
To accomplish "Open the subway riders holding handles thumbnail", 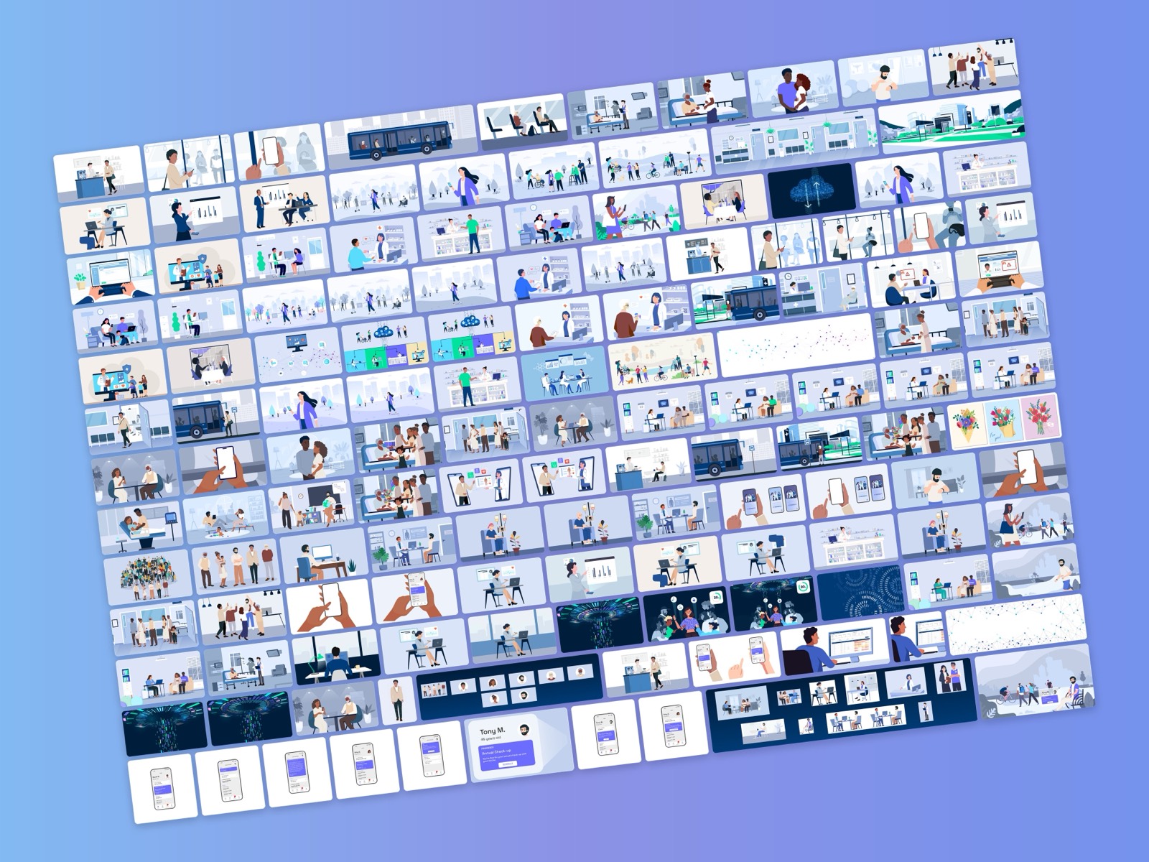I will tap(856, 235).
